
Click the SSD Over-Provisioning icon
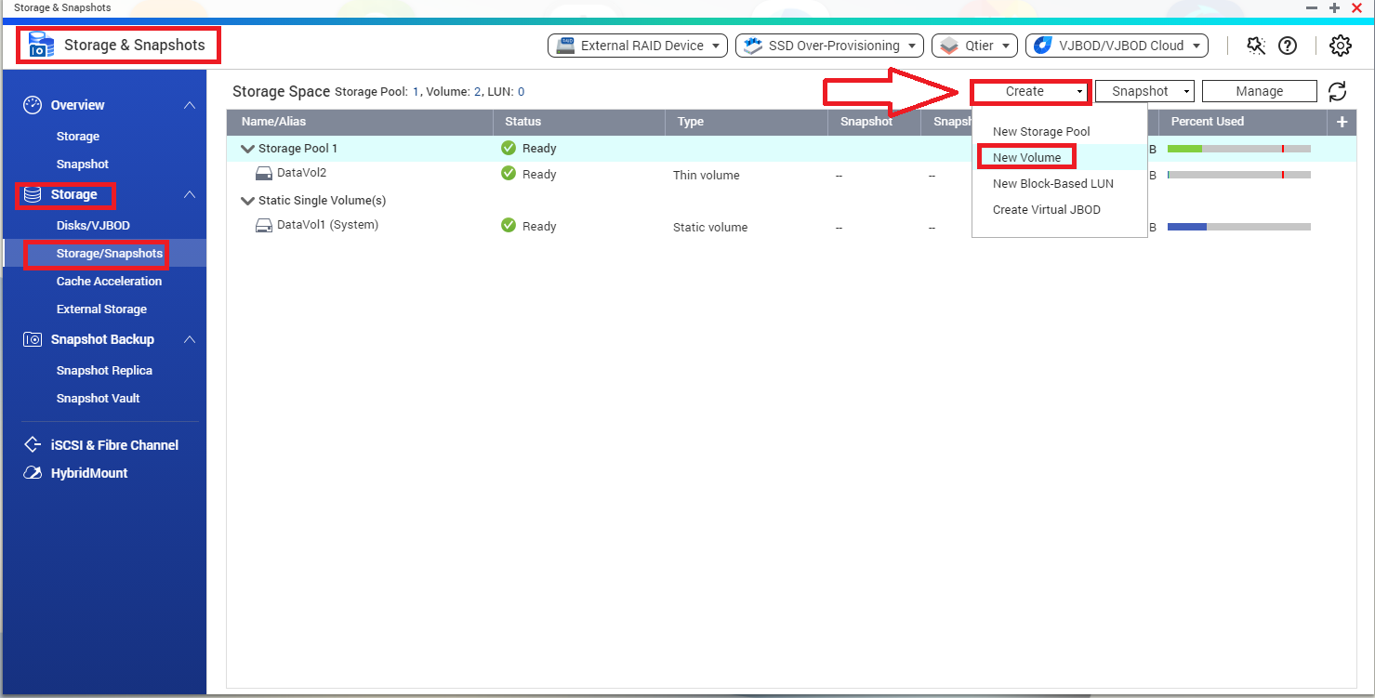click(x=753, y=46)
